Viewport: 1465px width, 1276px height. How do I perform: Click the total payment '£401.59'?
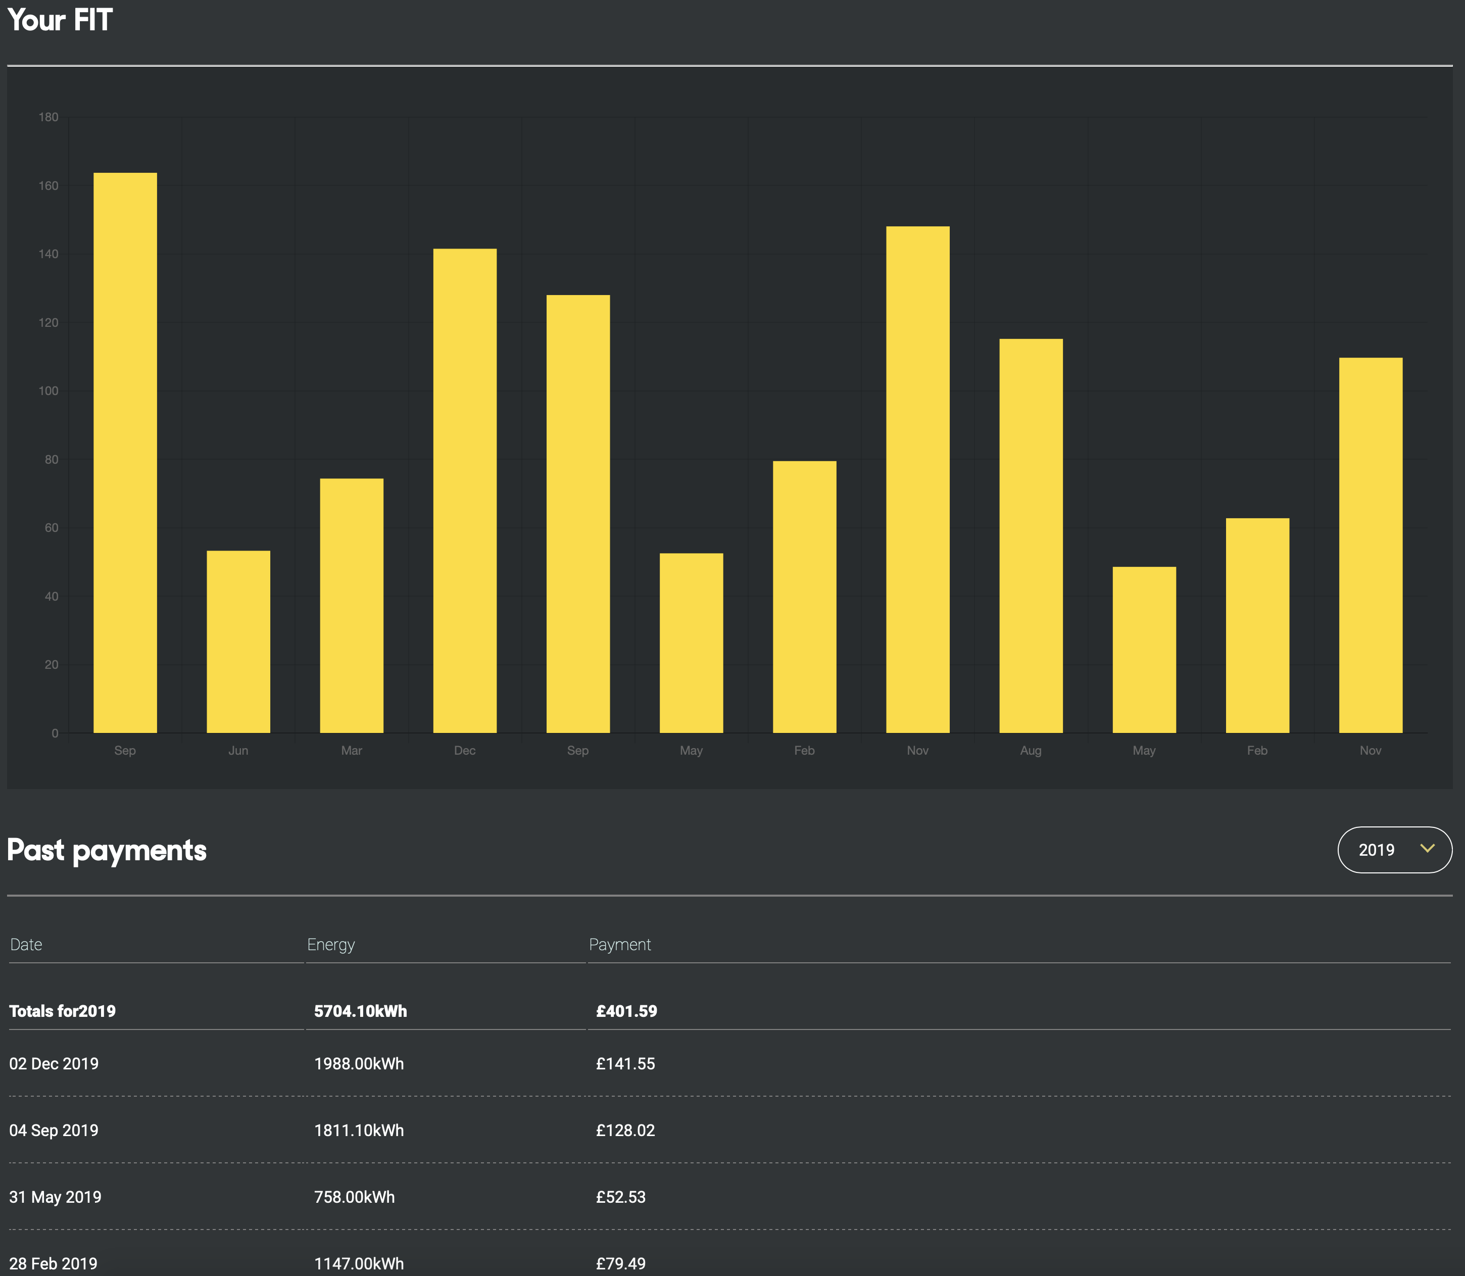tap(627, 1011)
